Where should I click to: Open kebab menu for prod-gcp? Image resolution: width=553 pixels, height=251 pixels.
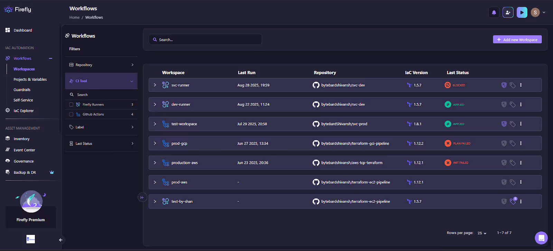[521, 143]
